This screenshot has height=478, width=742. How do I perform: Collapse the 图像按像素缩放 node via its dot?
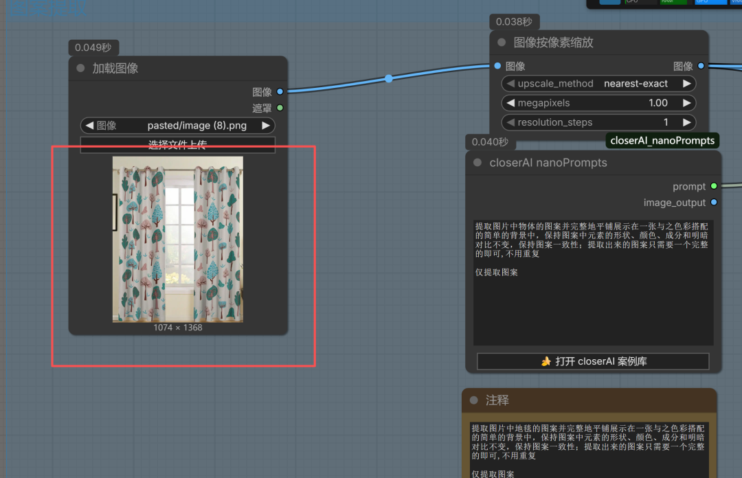502,42
